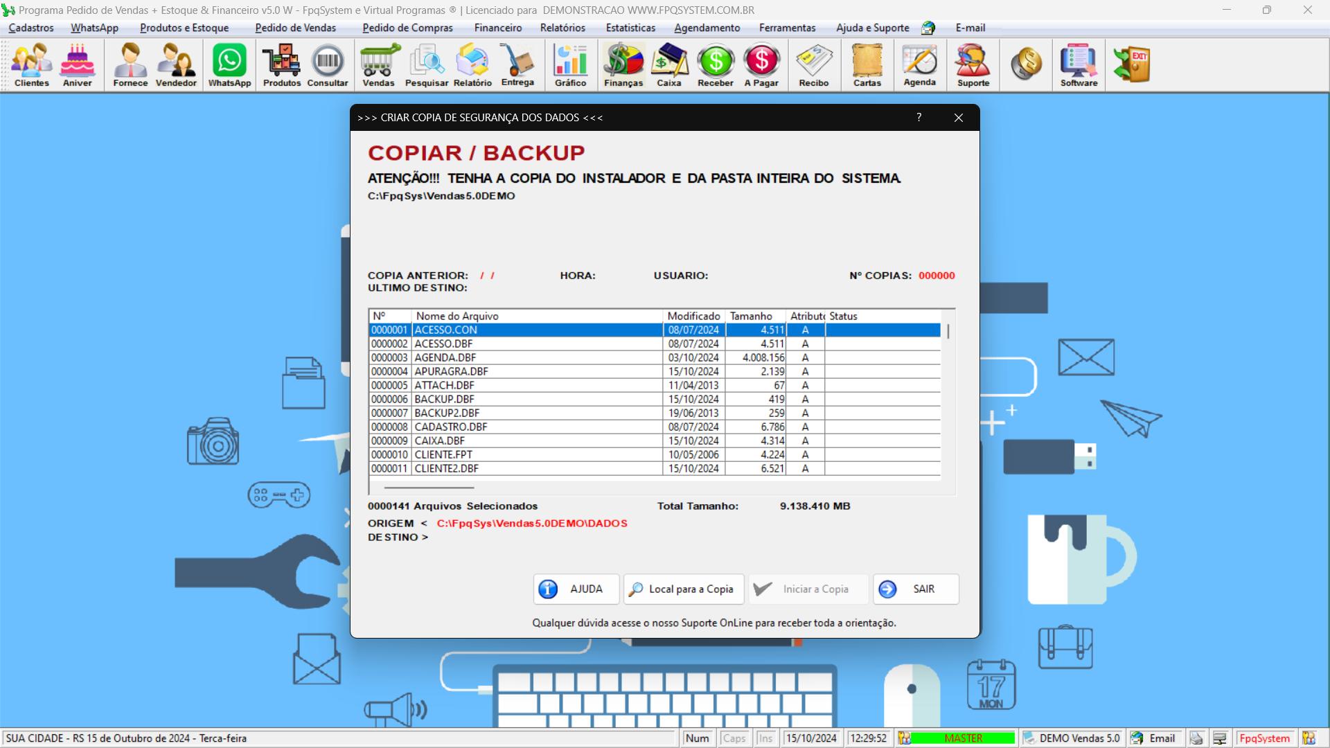The height and width of the screenshot is (748, 1330).
Task: Open the Relatórios menu
Action: (562, 28)
